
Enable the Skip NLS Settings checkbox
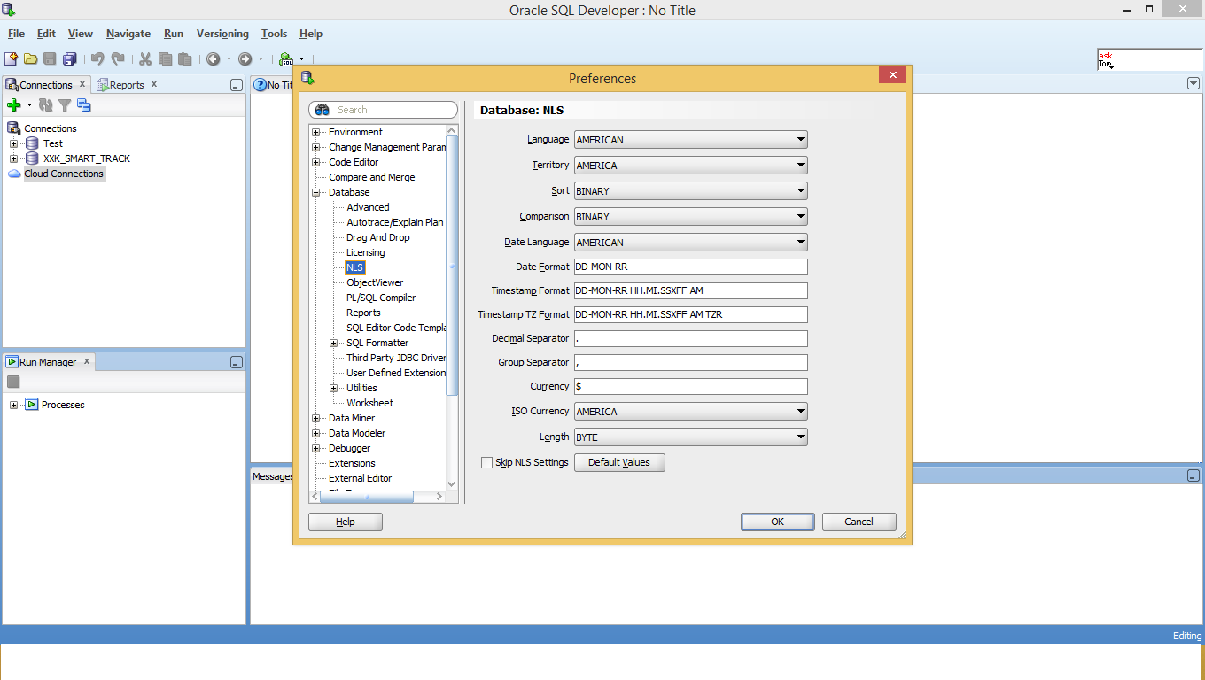tap(486, 462)
